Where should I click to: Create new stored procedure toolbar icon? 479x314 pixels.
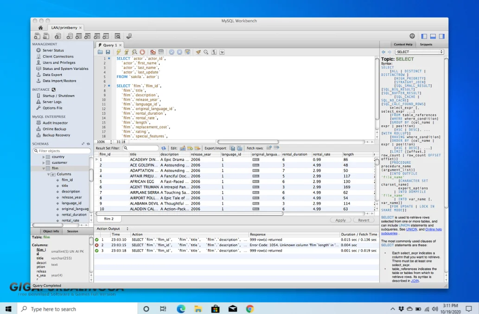97,36
